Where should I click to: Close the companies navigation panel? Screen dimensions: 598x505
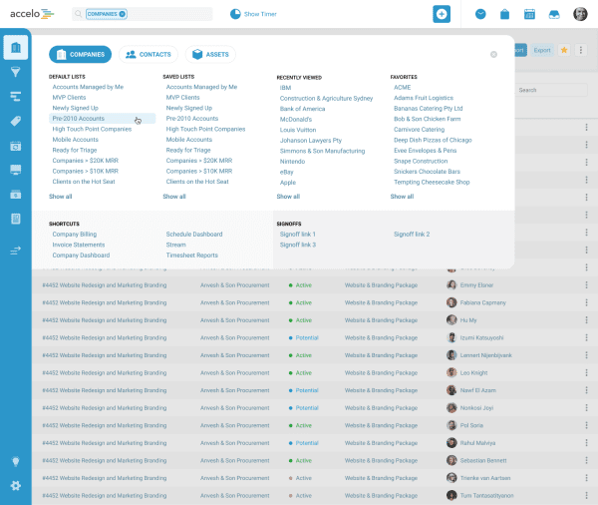[x=493, y=54]
